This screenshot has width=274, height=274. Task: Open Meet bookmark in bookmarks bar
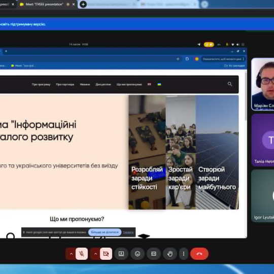tap(23, 65)
